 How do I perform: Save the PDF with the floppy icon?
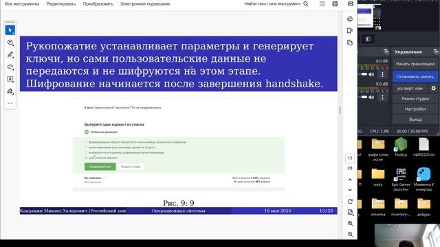[322, 4]
